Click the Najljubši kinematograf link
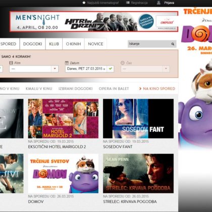Image resolution: width=212 pixels, height=212 pixels. (103, 3)
